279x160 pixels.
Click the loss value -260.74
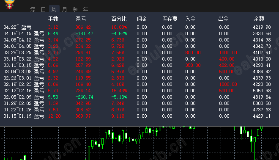(85, 97)
